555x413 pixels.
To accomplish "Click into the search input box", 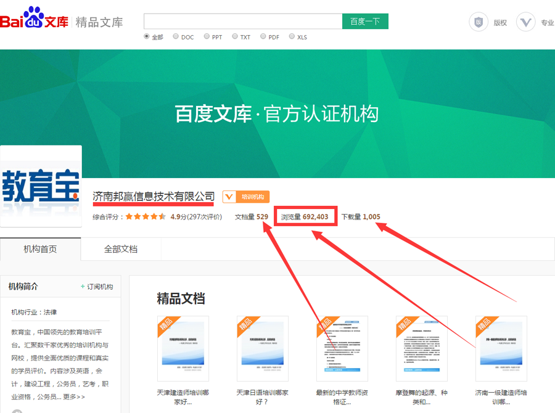I will (x=243, y=21).
